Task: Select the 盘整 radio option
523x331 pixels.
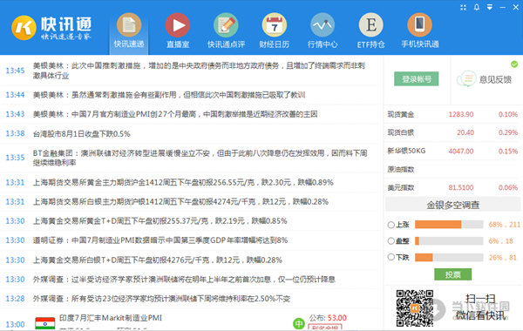Action: pyautogui.click(x=391, y=241)
